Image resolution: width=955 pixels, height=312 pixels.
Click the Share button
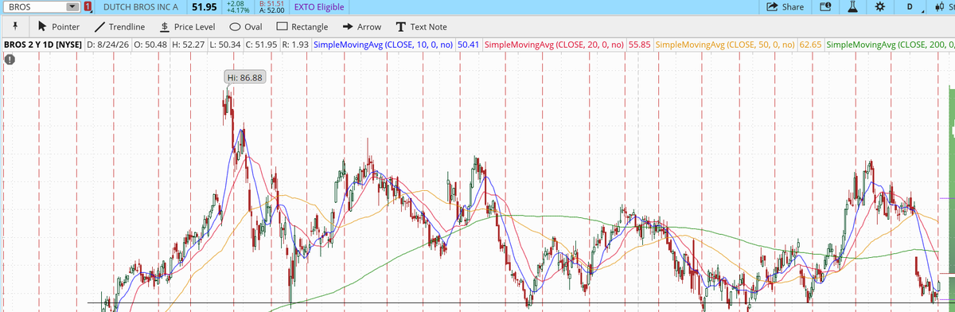coord(785,6)
